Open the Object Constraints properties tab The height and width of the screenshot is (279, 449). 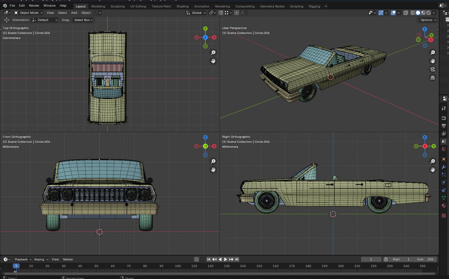point(444,190)
